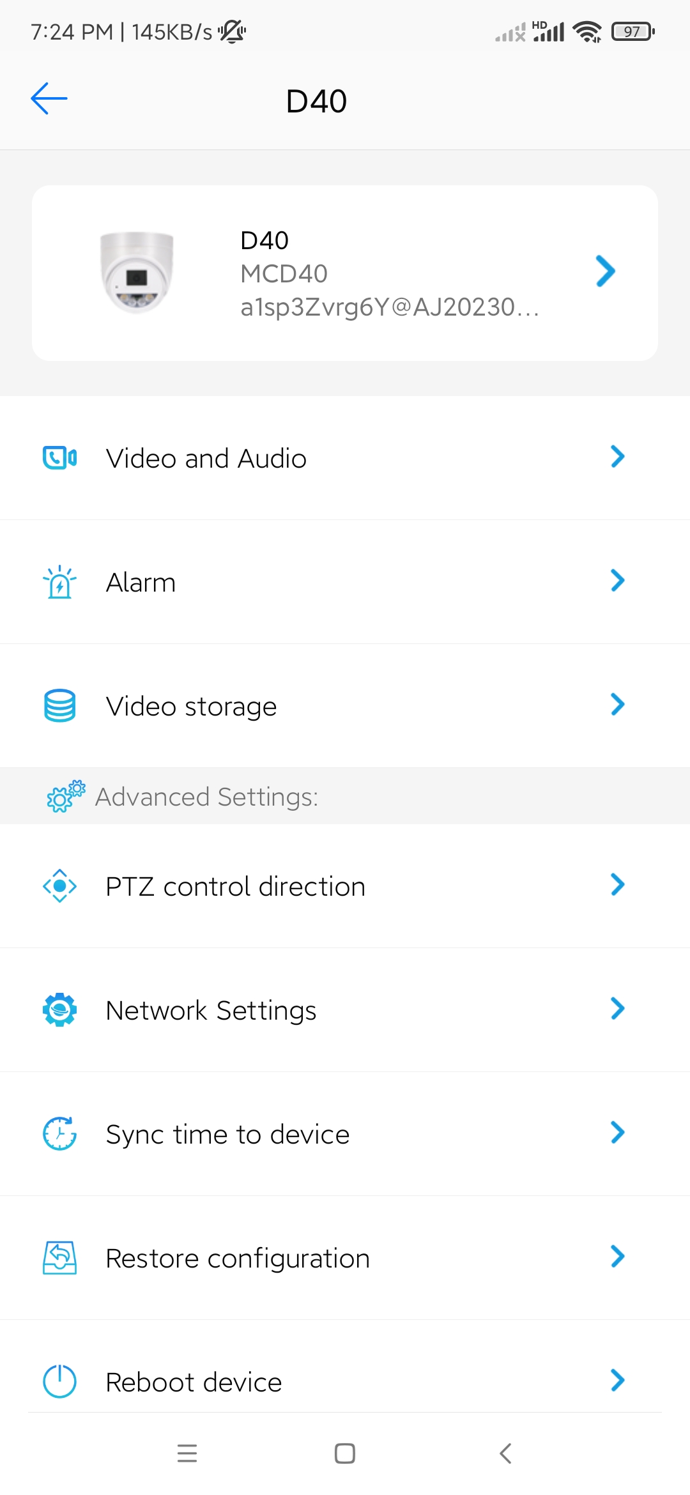
Task: Open the Video storage chevron
Action: coord(617,704)
